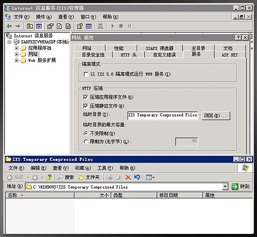The image size is (257, 237).
Task: Switch to ISAPI 筛选器 tab
Action: click(x=160, y=48)
